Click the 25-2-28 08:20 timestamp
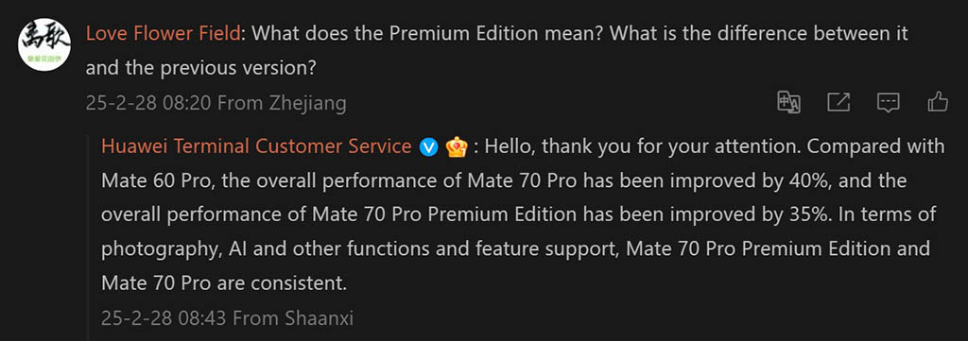This screenshot has height=341, width=968. pos(148,103)
